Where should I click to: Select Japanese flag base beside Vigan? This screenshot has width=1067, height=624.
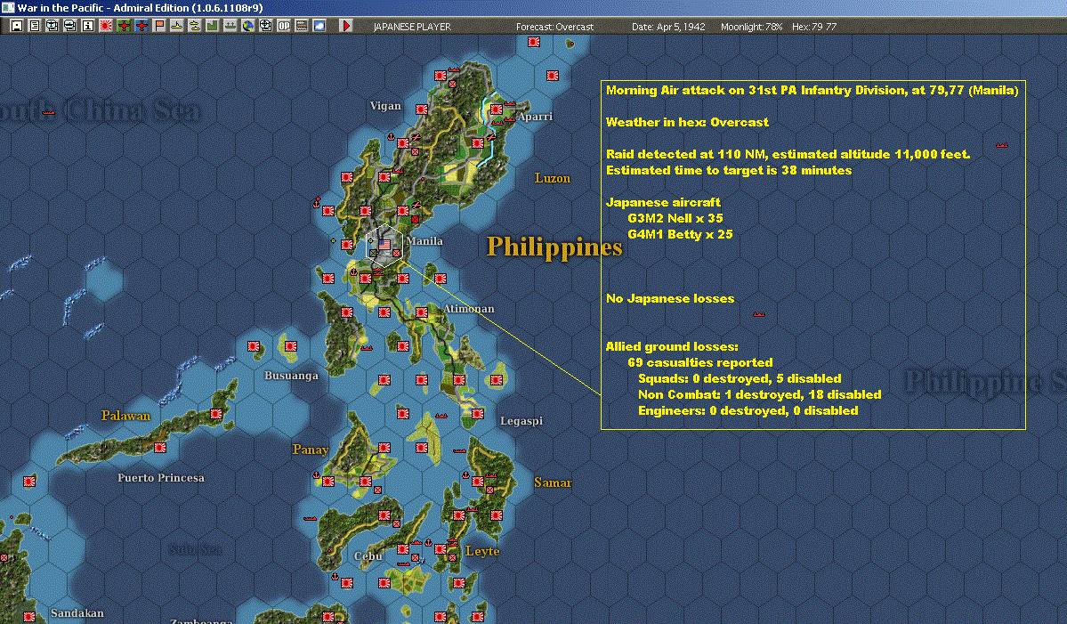(x=422, y=109)
